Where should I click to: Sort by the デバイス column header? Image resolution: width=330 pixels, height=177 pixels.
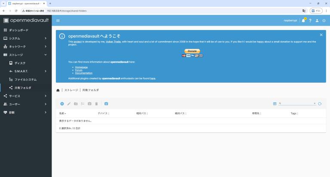[x=103, y=114]
